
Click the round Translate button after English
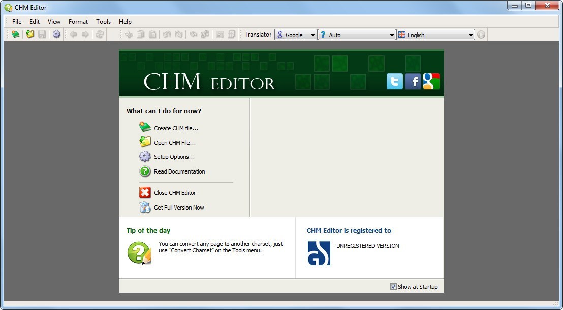(x=481, y=35)
